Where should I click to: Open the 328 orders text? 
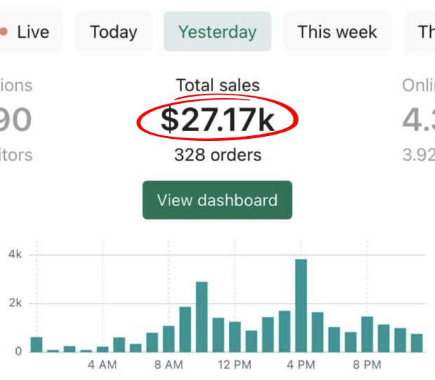coord(217,155)
